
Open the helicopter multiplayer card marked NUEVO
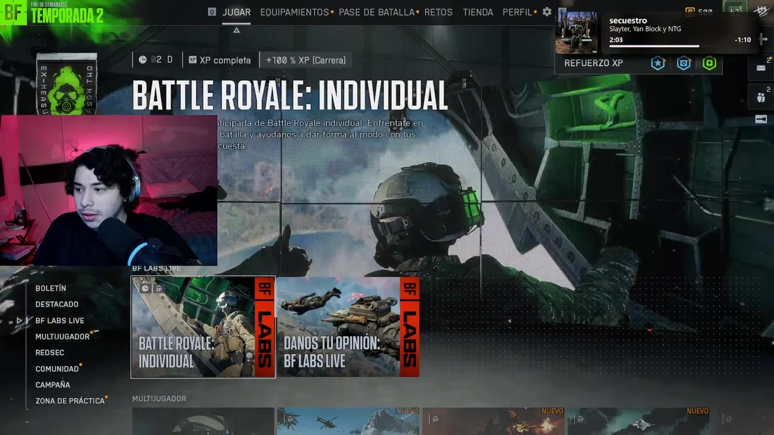click(x=348, y=421)
